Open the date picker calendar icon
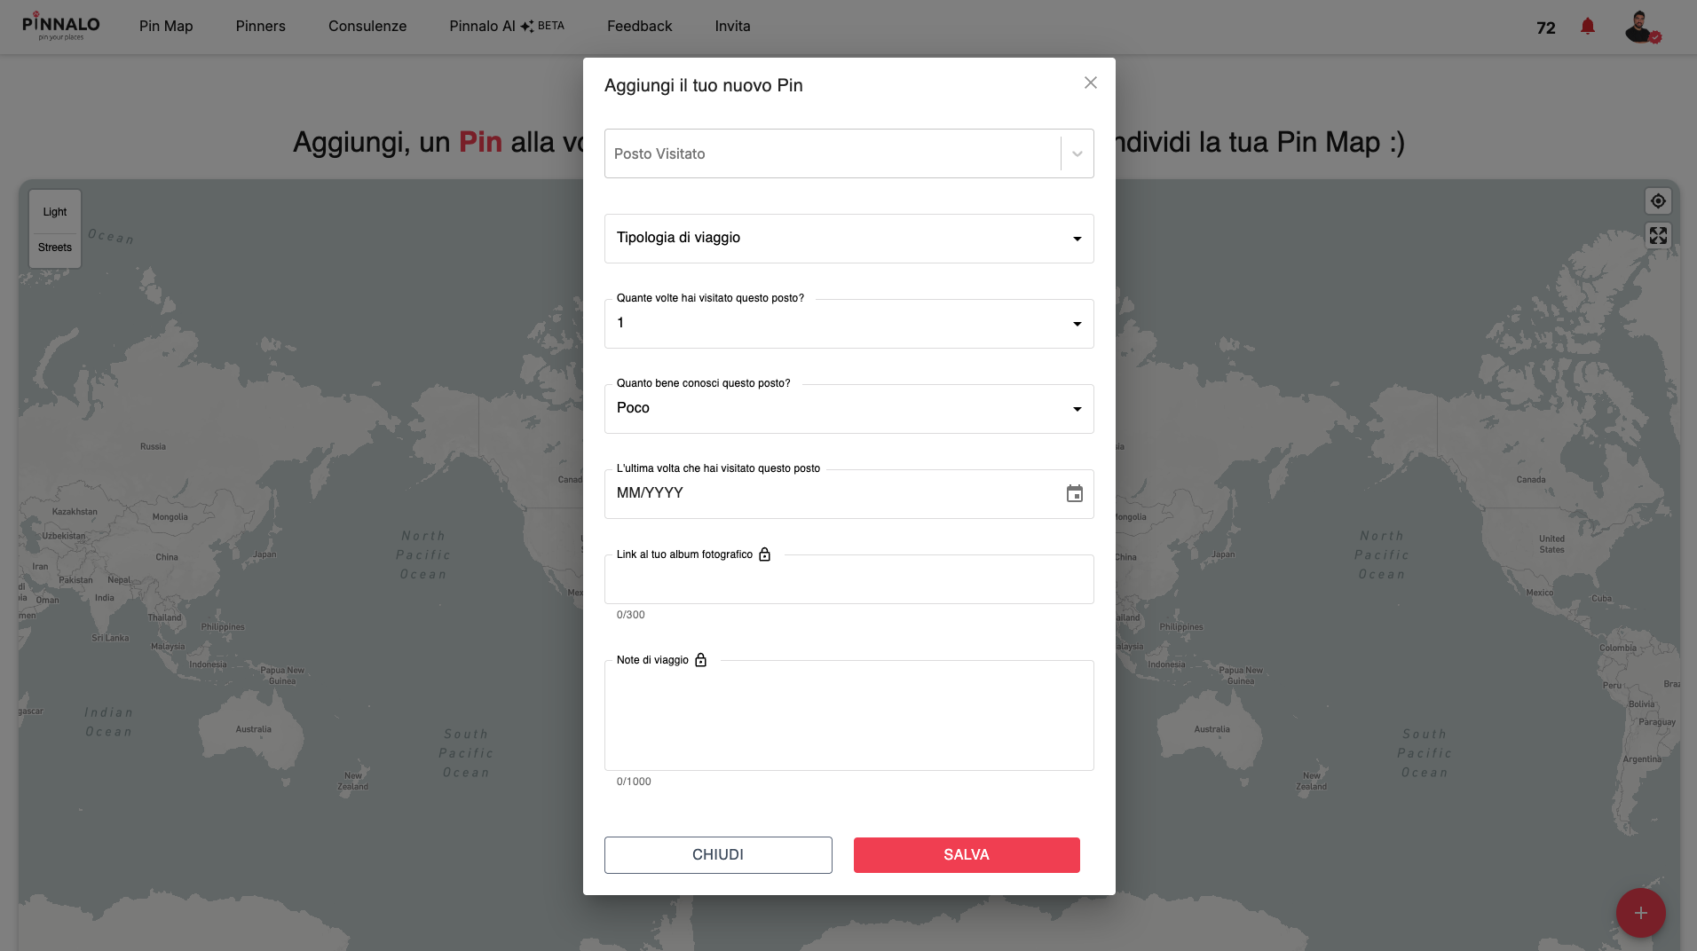 point(1075,493)
